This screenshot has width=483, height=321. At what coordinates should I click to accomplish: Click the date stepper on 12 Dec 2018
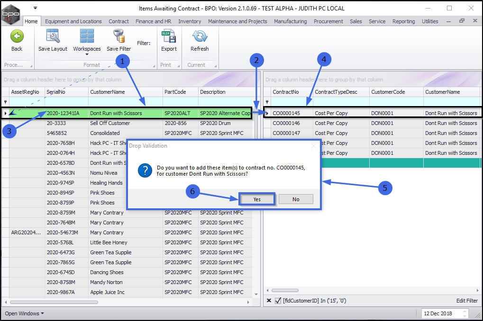click(465, 313)
